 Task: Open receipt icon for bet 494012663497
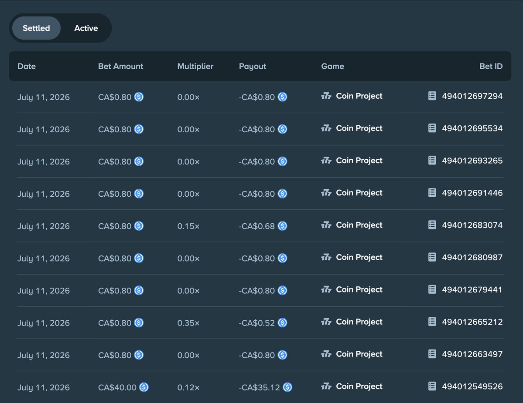pyautogui.click(x=432, y=354)
